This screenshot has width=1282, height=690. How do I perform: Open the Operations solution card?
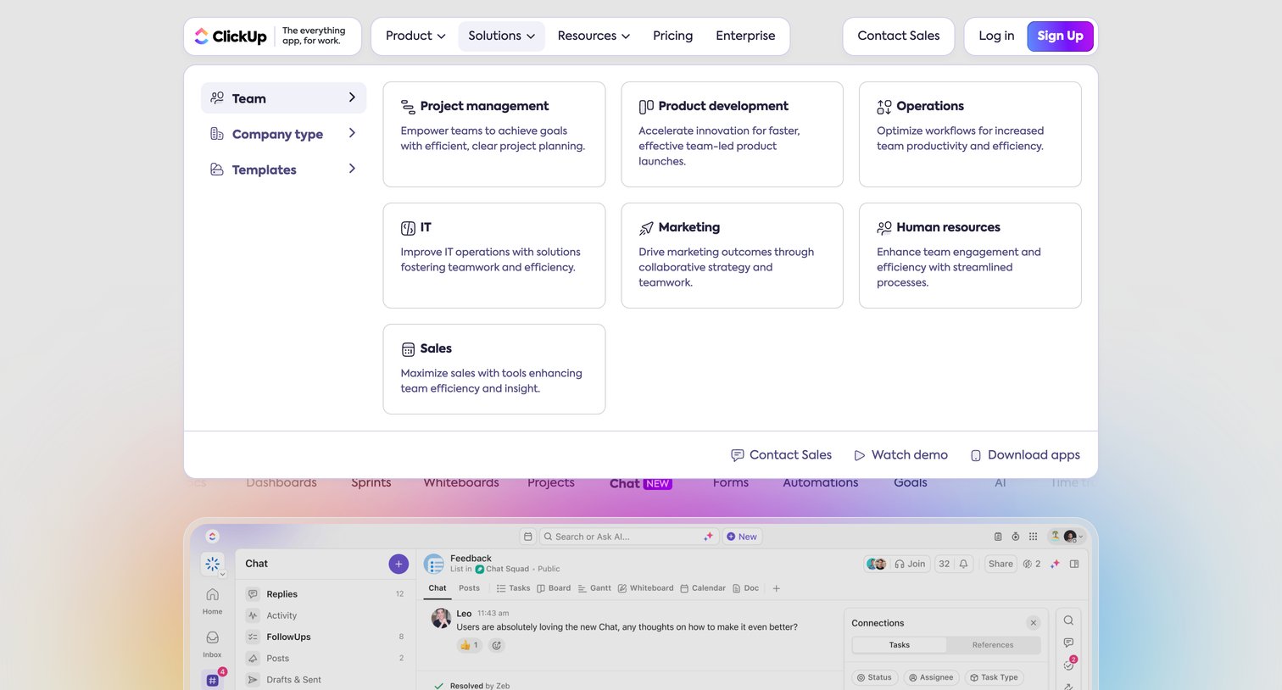click(970, 134)
